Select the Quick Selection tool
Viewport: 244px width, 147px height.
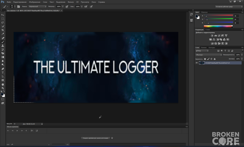coord(3,26)
